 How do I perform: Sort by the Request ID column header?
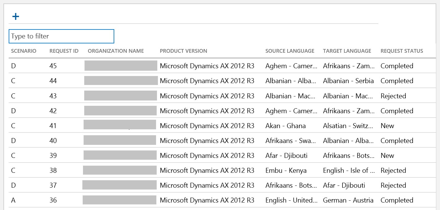(x=64, y=51)
